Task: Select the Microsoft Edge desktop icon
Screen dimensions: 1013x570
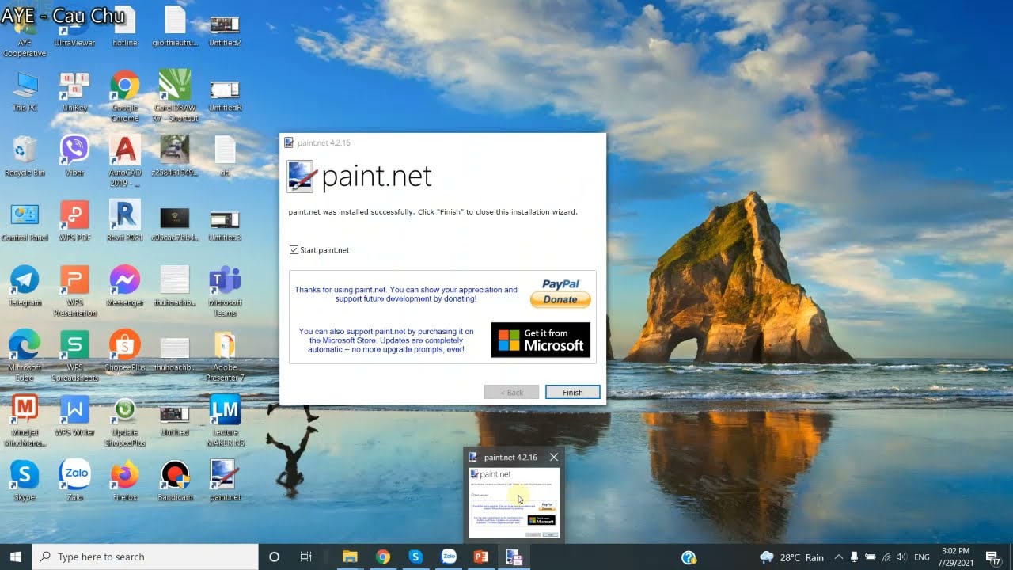Action: (25, 355)
